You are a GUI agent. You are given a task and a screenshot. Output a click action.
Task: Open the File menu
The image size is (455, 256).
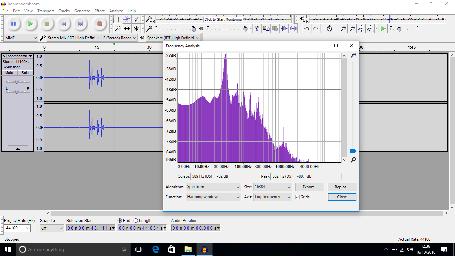tap(5, 11)
